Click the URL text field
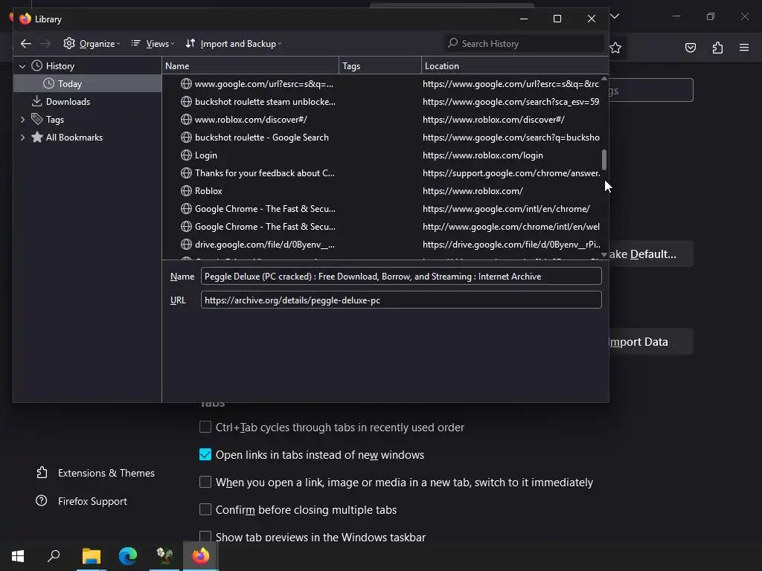 pos(401,300)
